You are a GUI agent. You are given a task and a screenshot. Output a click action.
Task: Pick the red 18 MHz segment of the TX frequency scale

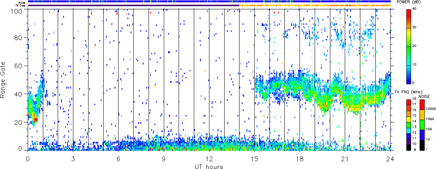(409, 103)
